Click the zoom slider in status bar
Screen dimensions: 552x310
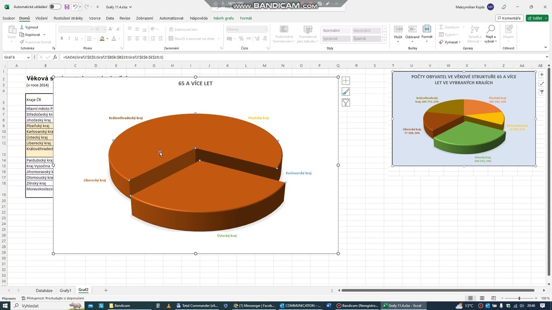[519, 298]
